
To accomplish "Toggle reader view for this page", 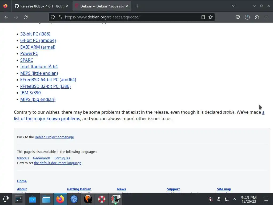I will [203, 17].
